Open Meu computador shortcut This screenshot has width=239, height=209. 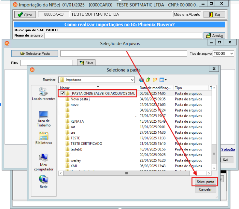pos(44,162)
